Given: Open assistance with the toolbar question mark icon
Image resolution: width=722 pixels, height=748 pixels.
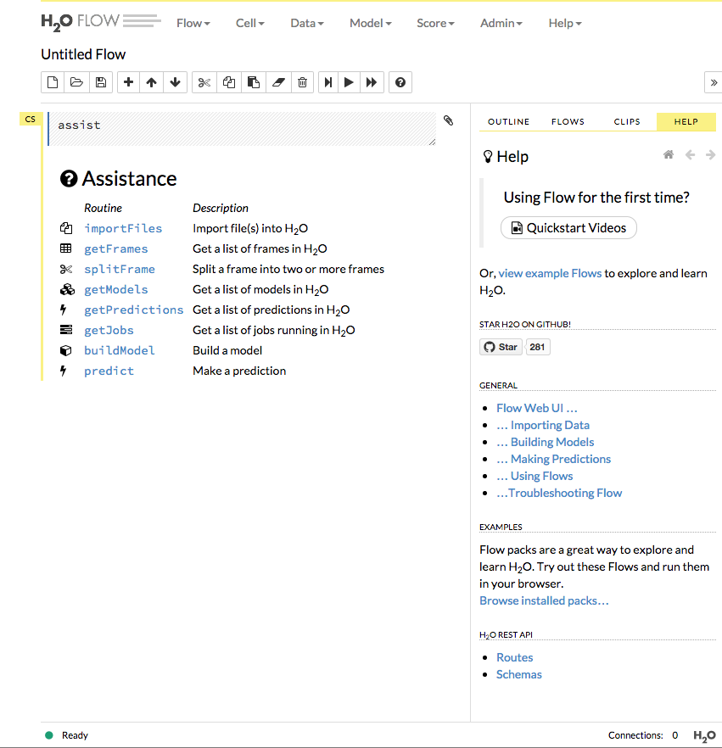Looking at the screenshot, I should pos(400,82).
